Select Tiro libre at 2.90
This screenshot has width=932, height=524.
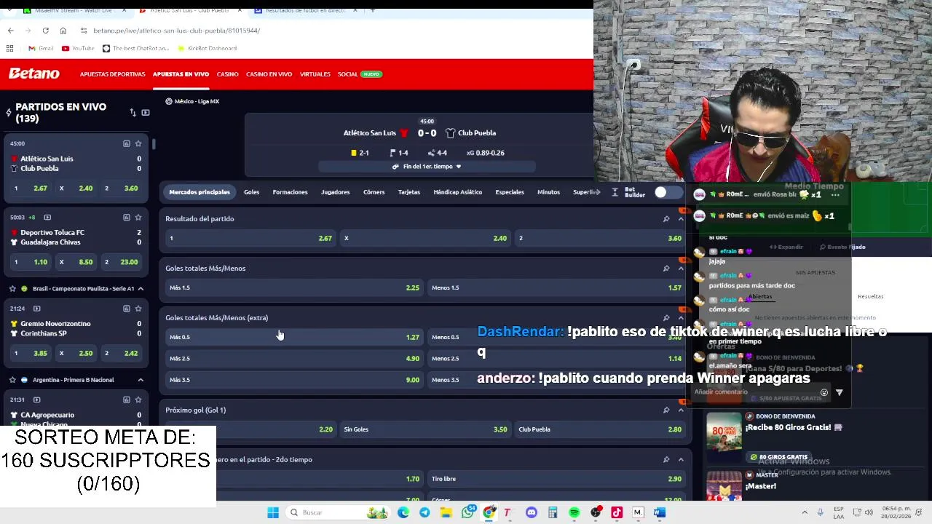click(x=556, y=479)
